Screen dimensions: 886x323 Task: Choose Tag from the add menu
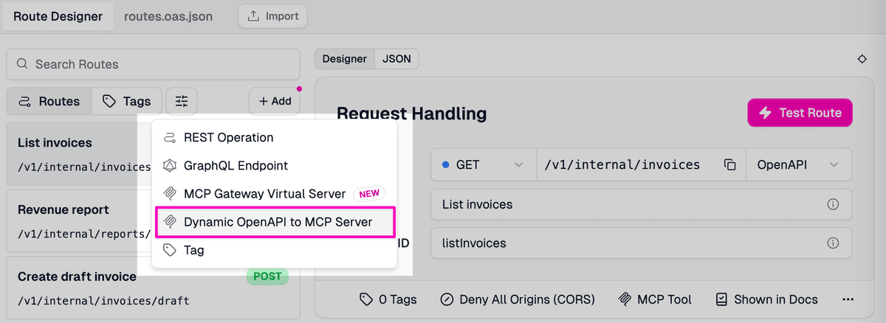click(x=274, y=250)
